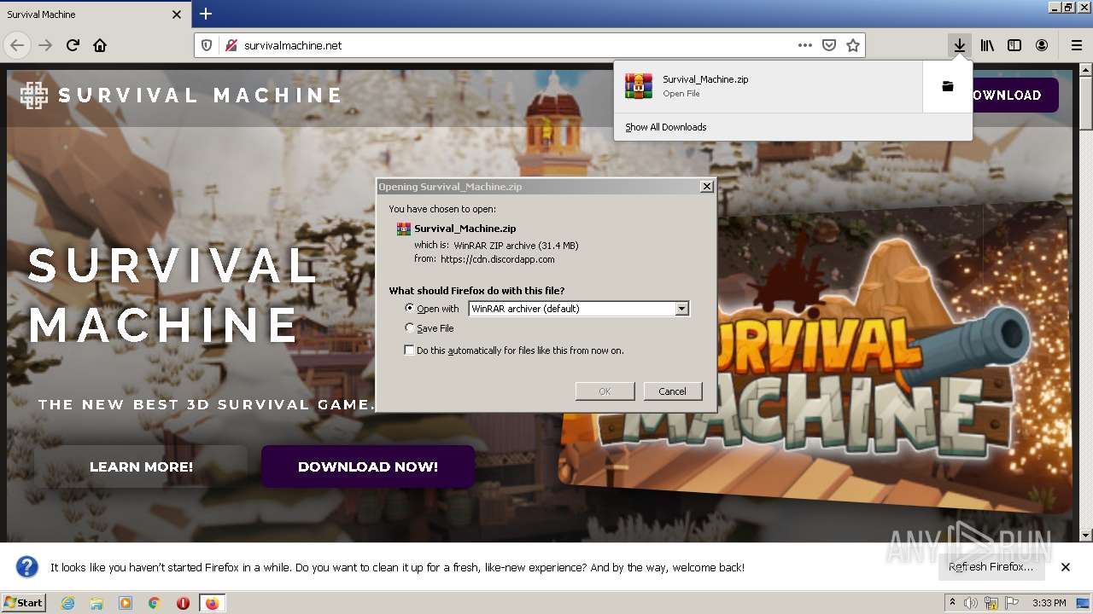
Task: Close the Opening Survival_Machine.zip dialog
Action: 706,187
